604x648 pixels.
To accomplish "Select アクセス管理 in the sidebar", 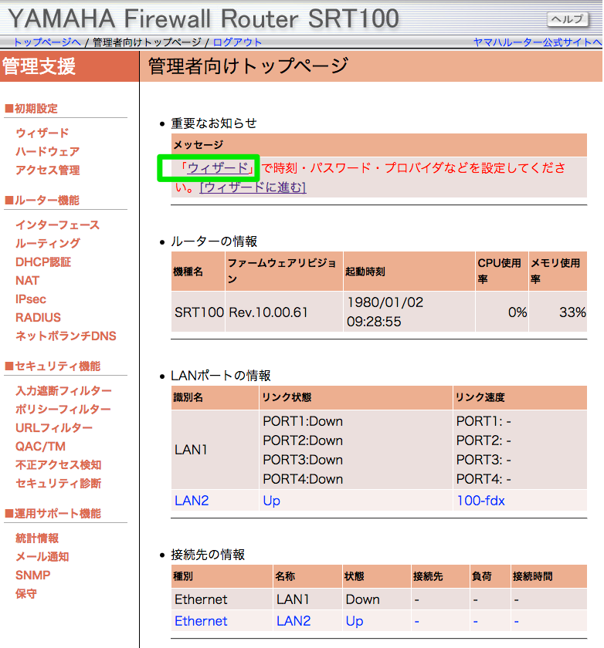I will tap(48, 170).
